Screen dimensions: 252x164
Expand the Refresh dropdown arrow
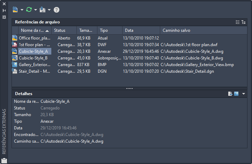[36, 10]
